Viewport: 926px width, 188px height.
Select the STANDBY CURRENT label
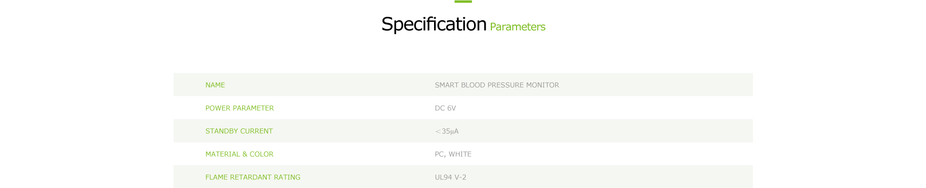[x=239, y=131]
